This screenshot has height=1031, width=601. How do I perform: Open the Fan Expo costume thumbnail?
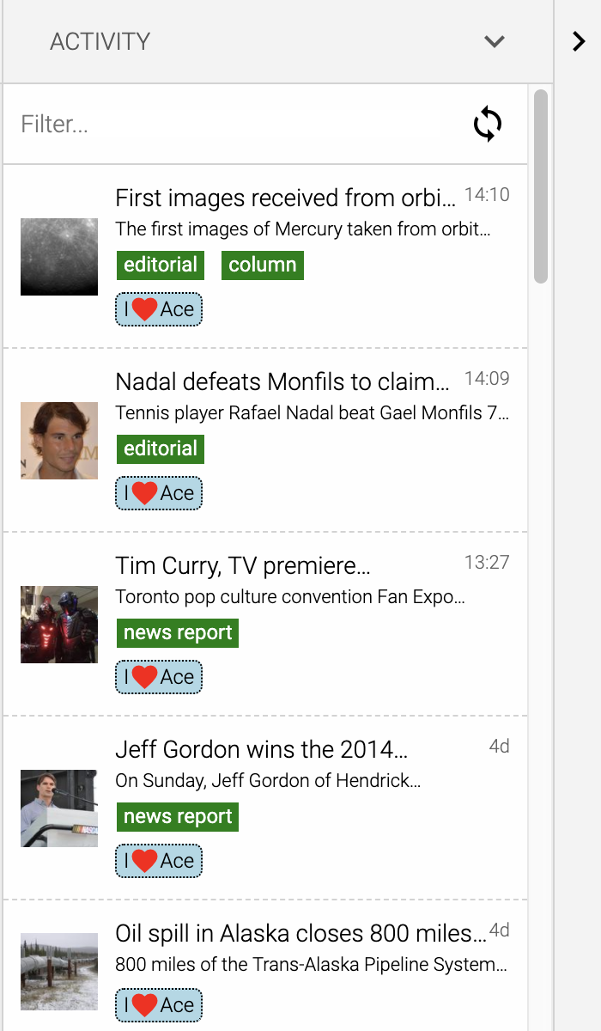59,624
